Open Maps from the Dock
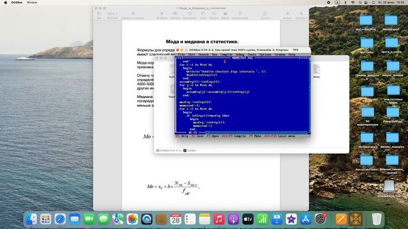 tap(118, 219)
